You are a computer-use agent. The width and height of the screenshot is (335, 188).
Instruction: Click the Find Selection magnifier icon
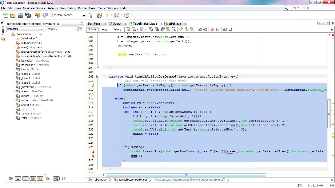(151, 29)
